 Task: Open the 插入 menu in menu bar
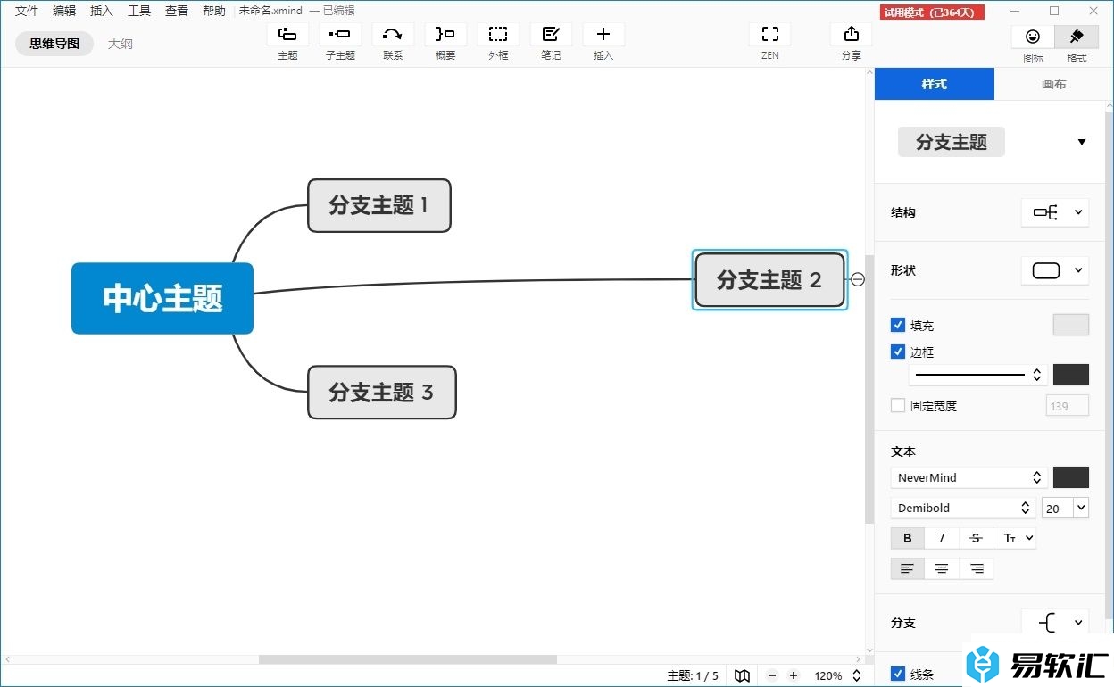point(102,11)
